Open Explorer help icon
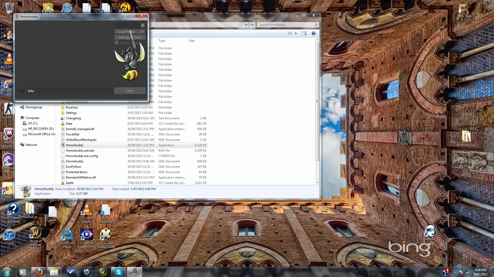The width and height of the screenshot is (494, 277). coord(314,33)
